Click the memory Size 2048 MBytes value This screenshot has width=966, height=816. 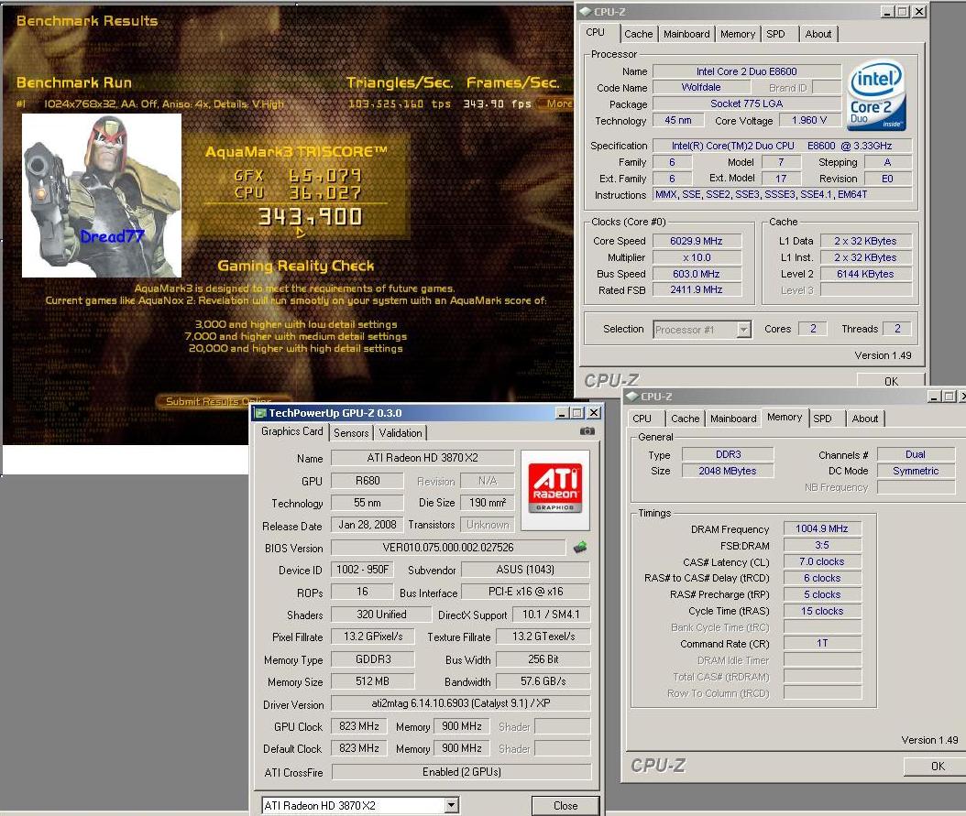pyautogui.click(x=728, y=471)
